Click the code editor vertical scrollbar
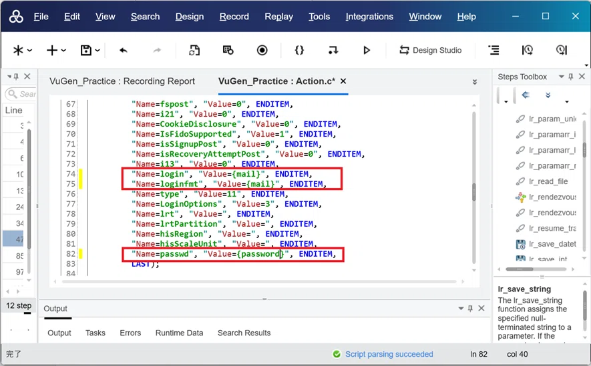Image resolution: width=591 pixels, height=366 pixels. pyautogui.click(x=473, y=187)
